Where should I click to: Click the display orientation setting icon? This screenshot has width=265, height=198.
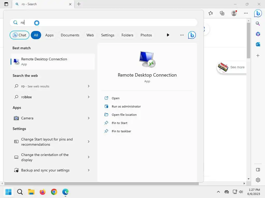[16, 157]
